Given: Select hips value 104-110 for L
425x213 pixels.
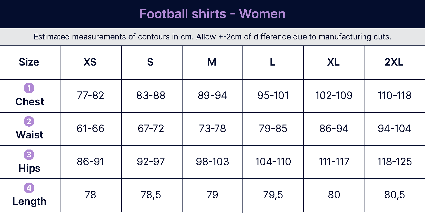Looking at the screenshot, I should click(x=273, y=162).
